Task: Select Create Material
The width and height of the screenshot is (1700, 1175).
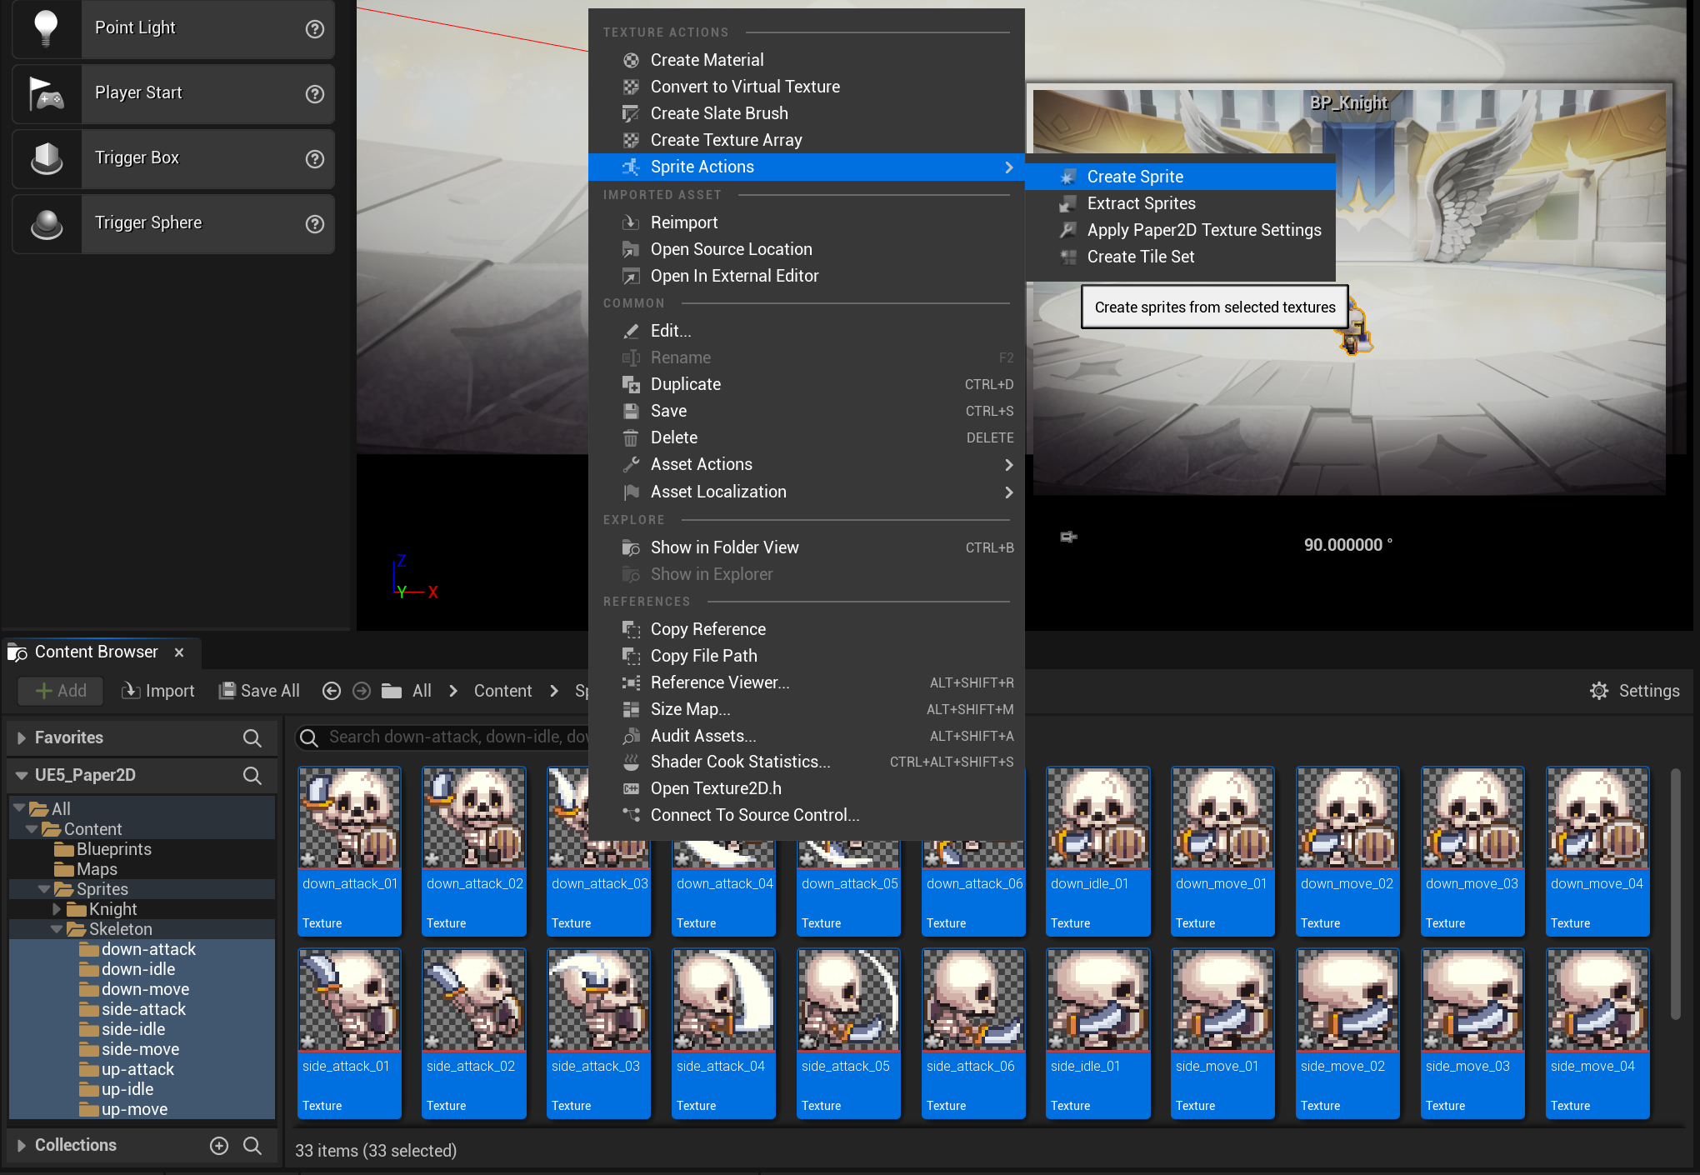Action: pyautogui.click(x=806, y=60)
